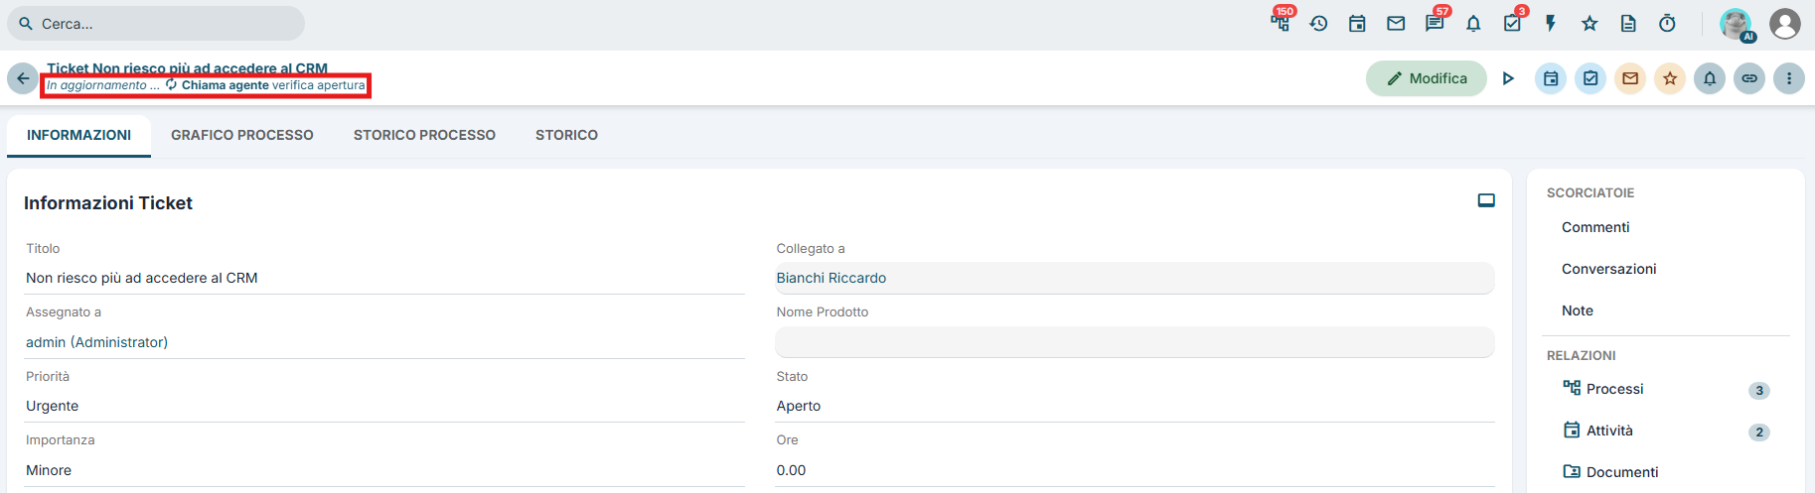This screenshot has height=493, width=1815.
Task: Click the round orange email button for the ticket
Action: click(1630, 78)
